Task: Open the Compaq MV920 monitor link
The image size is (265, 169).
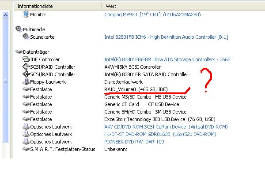Action: 152,15
